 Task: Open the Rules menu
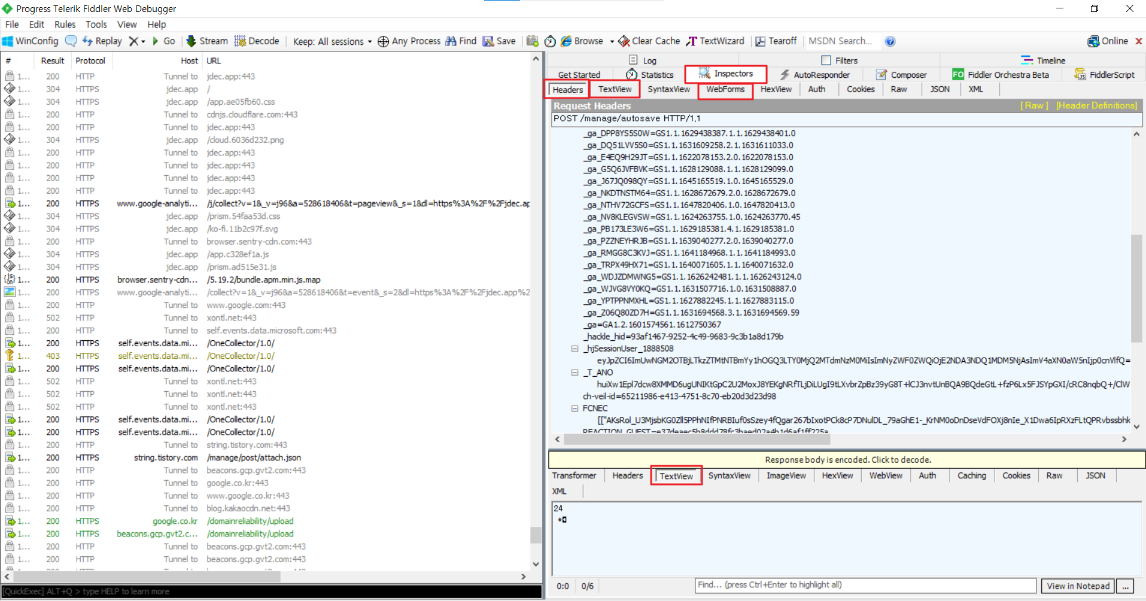click(65, 25)
